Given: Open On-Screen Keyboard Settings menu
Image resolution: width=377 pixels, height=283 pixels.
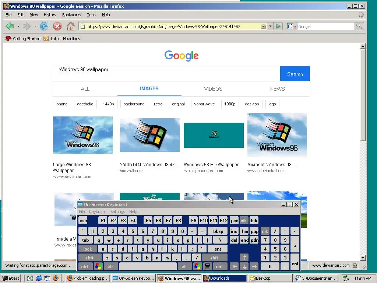Looking at the screenshot, I should coord(117,212).
